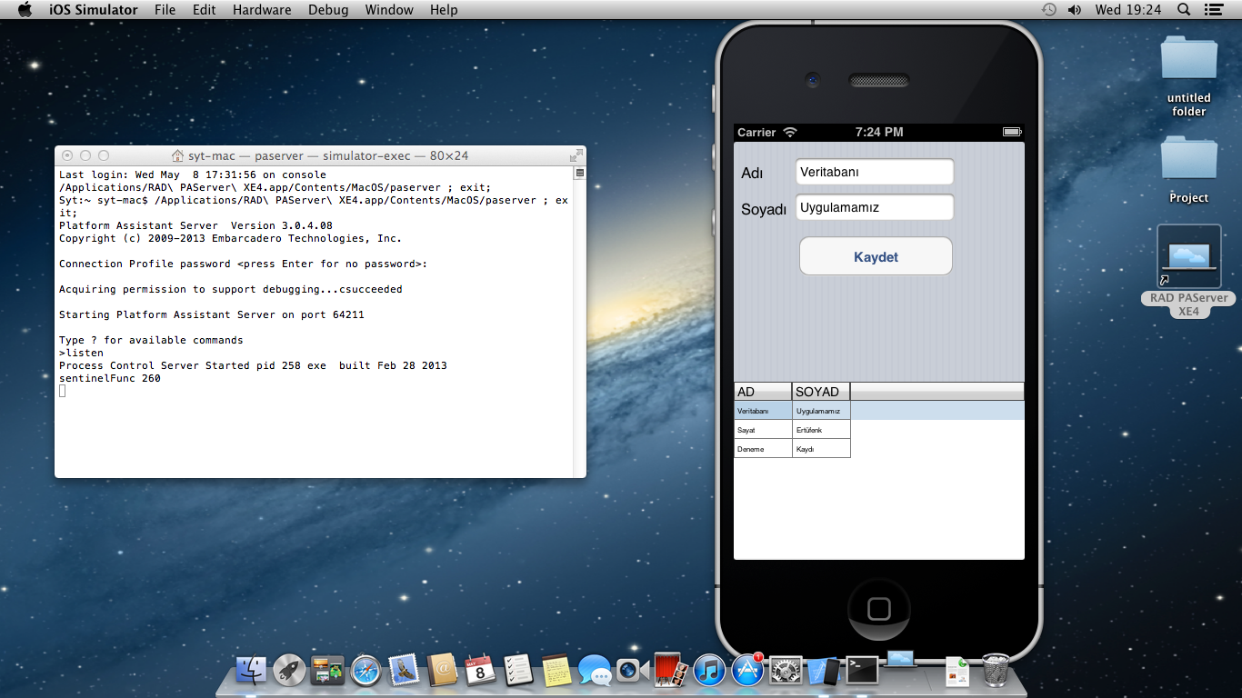This screenshot has width=1242, height=698.
Task: Click the AD column header
Action: pyautogui.click(x=763, y=392)
